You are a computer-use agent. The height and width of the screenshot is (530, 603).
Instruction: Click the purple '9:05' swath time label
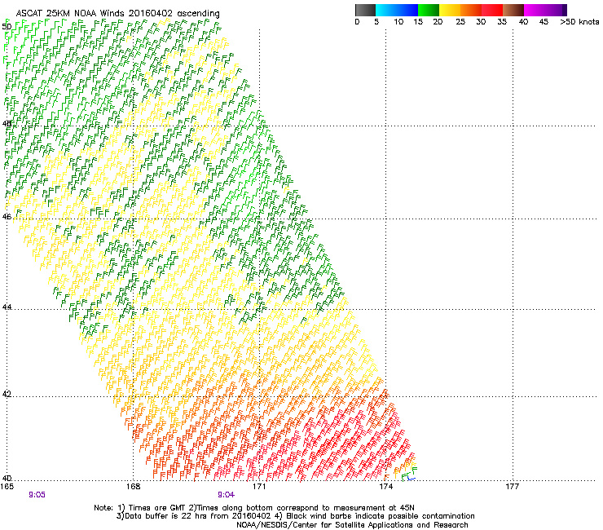coord(37,495)
